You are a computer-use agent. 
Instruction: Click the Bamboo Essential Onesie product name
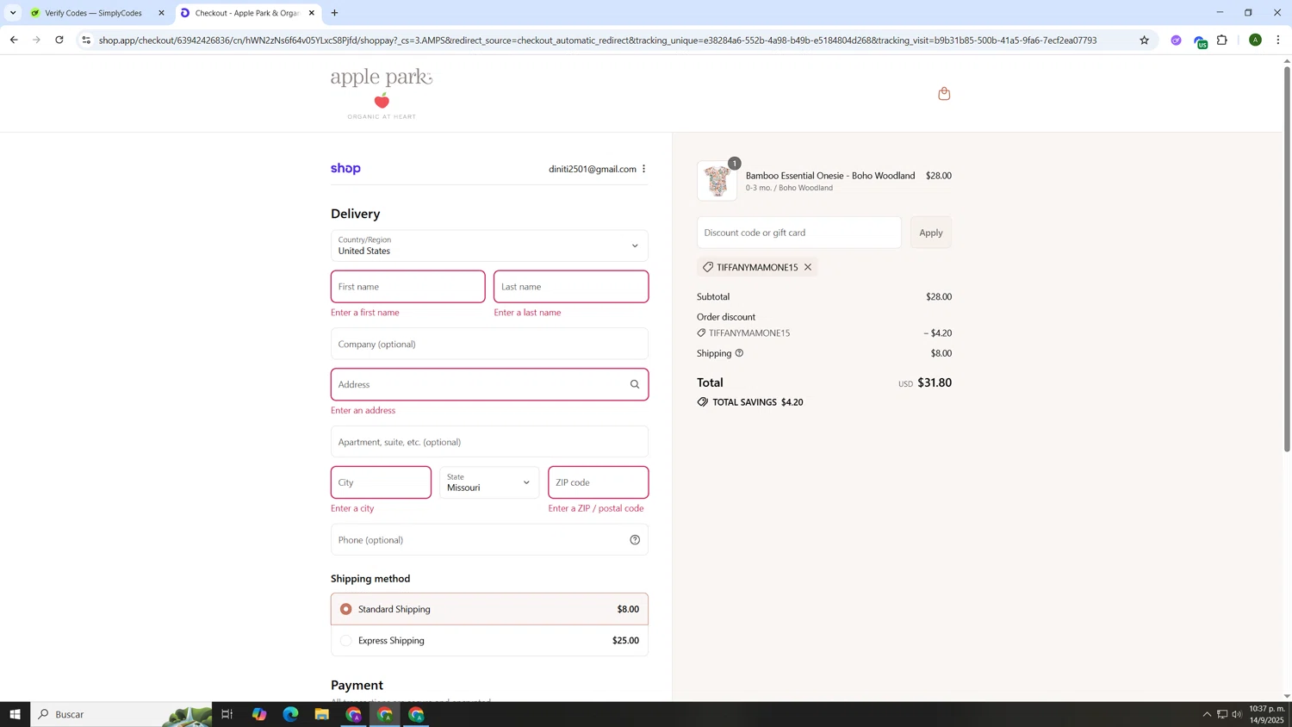830,176
